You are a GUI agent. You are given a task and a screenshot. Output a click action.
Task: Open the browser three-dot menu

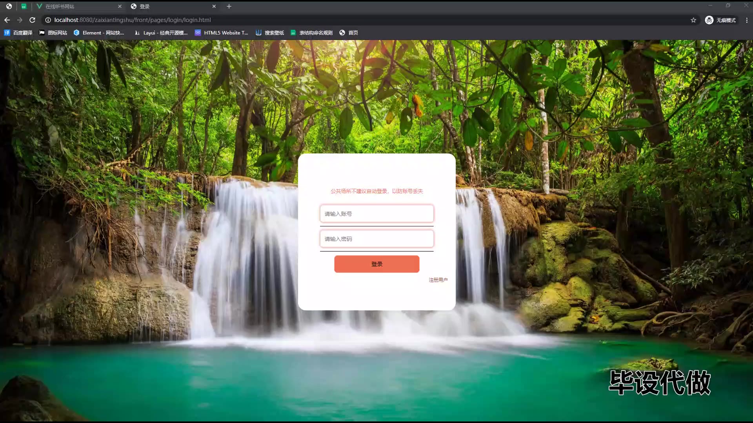[x=747, y=20]
